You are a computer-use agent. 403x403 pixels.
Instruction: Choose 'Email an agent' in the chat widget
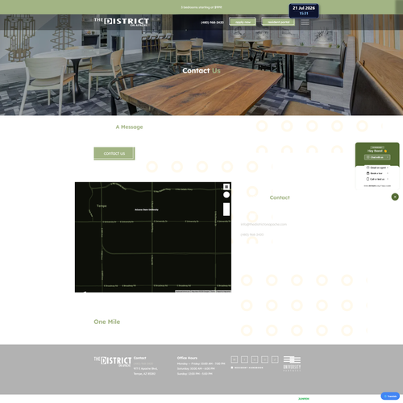[x=377, y=168]
